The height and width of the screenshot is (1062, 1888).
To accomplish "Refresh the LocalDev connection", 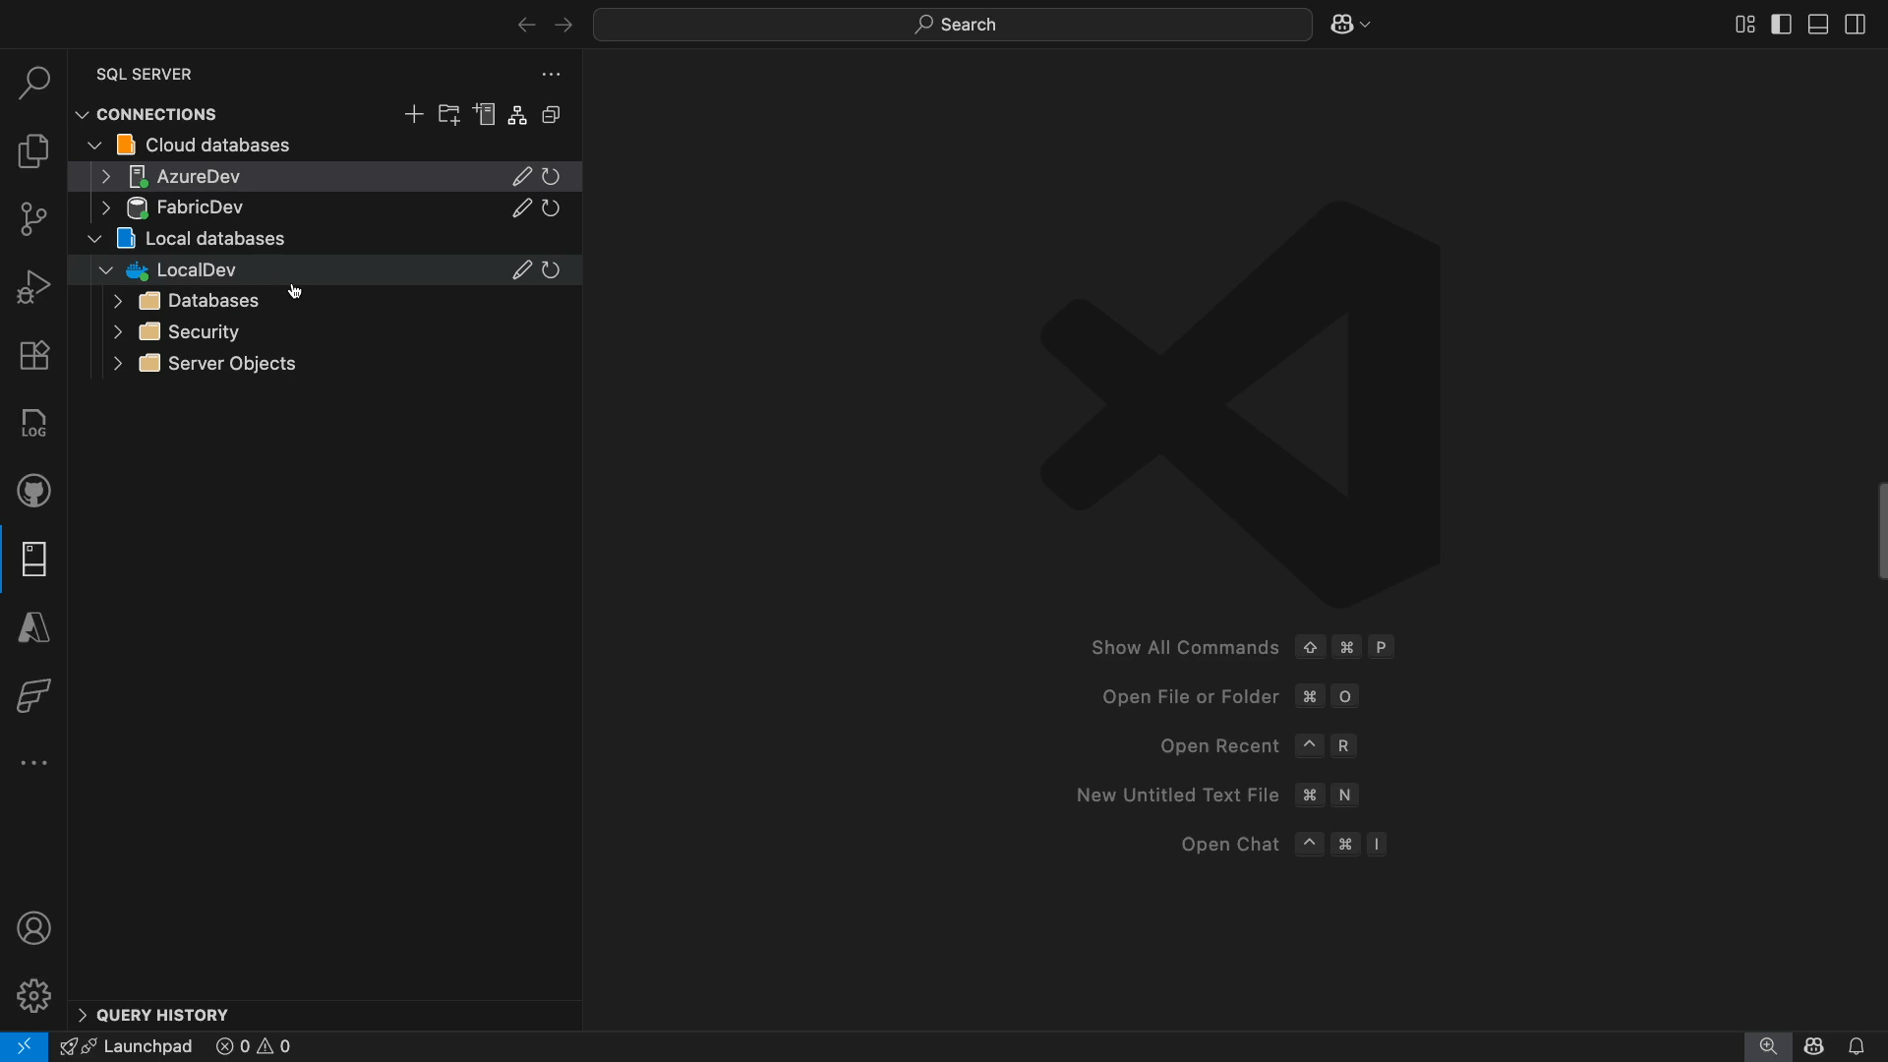I will [x=552, y=270].
